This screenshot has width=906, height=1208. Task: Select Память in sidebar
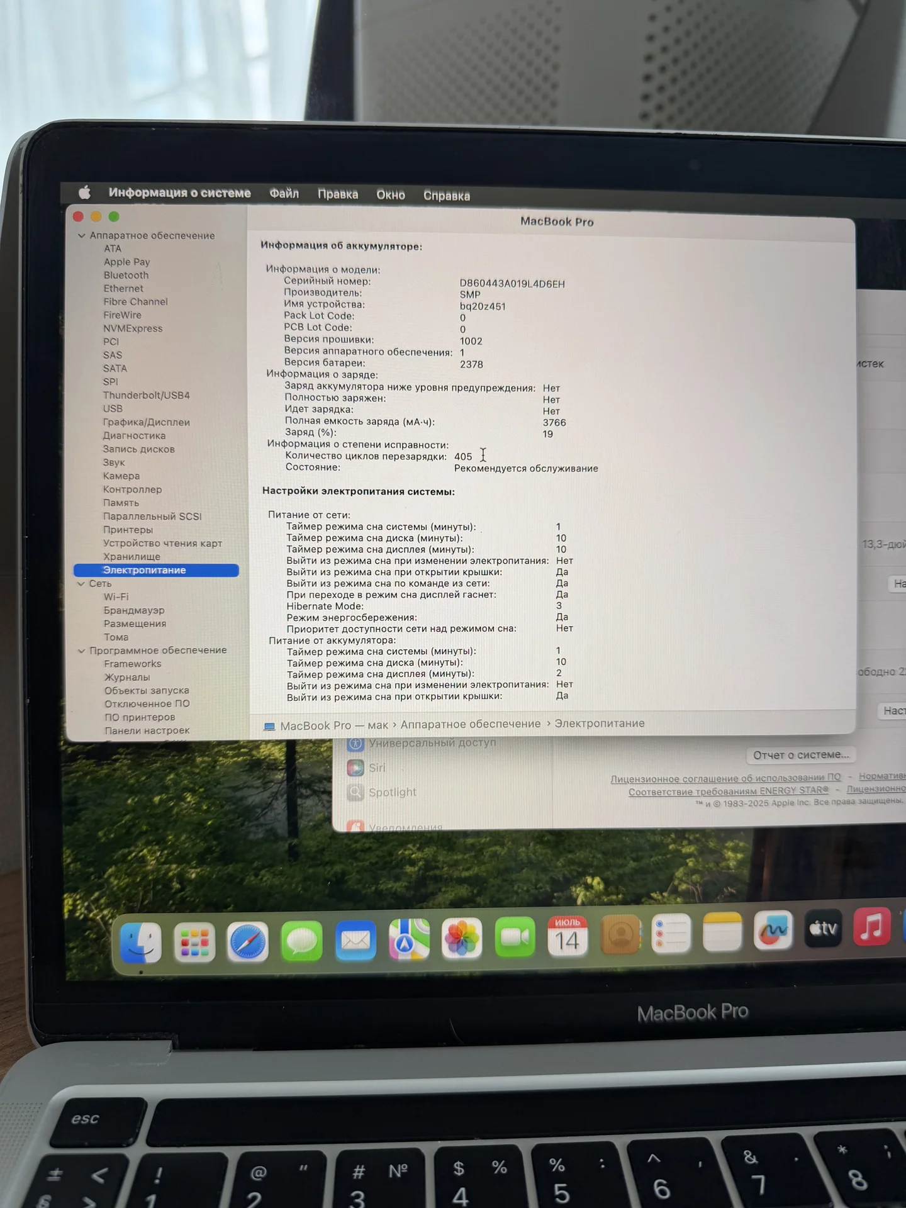click(121, 503)
